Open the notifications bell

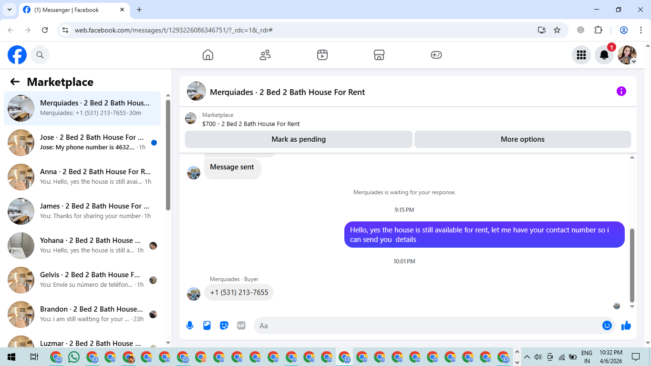(604, 55)
